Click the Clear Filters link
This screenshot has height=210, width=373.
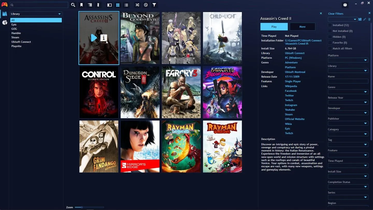(335, 13)
